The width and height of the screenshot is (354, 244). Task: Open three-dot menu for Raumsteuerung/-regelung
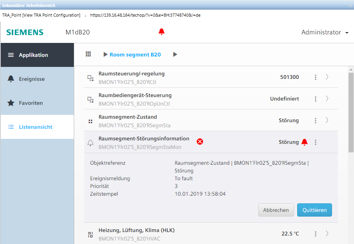pyautogui.click(x=315, y=77)
